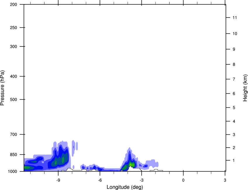Image resolution: width=248 pixels, height=190 pixels.
Task: Click the 'Longitude (deg)' axis title
Action: [125, 187]
